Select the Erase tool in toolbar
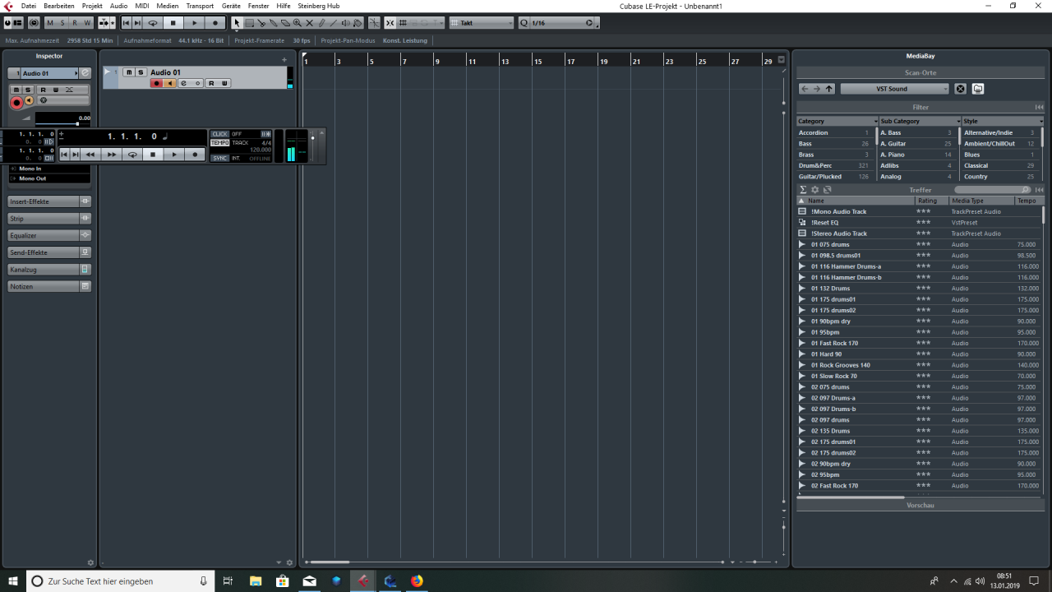1052x592 pixels. click(x=285, y=23)
